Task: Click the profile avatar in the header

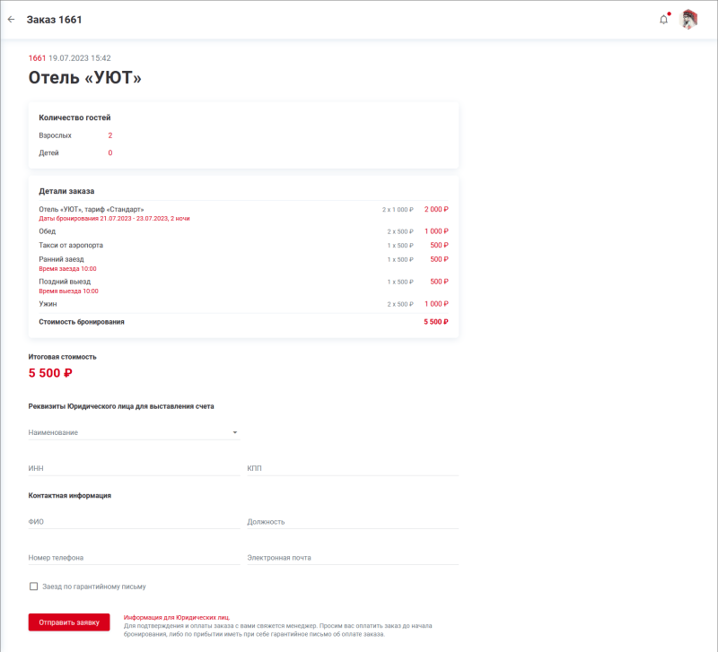Action: point(689,19)
